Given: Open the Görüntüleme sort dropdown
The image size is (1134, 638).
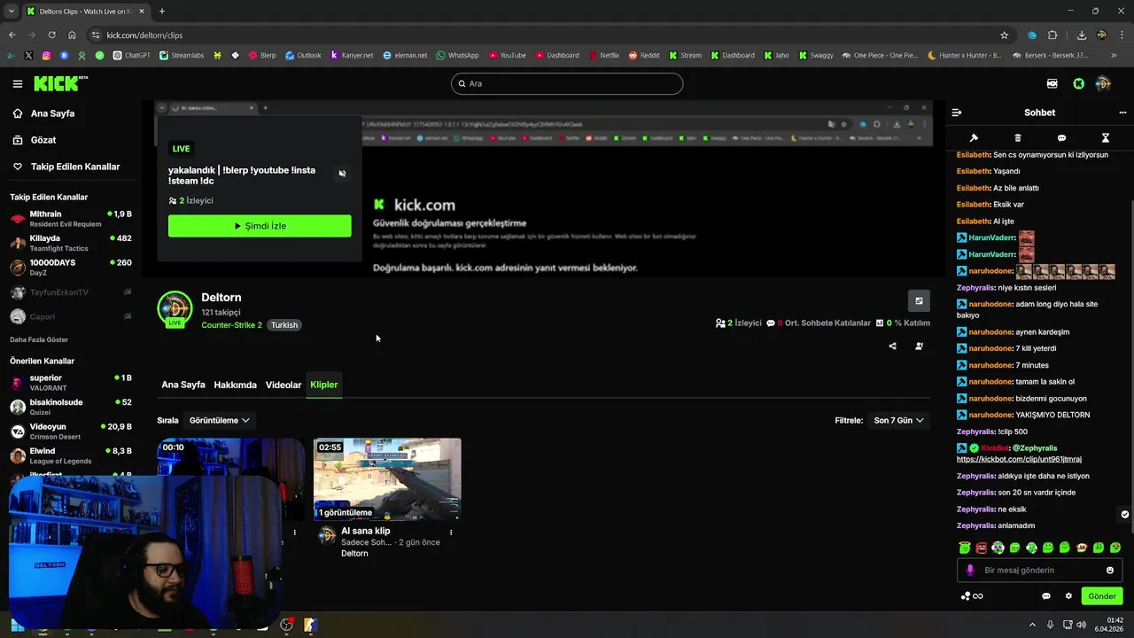Looking at the screenshot, I should 219,420.
